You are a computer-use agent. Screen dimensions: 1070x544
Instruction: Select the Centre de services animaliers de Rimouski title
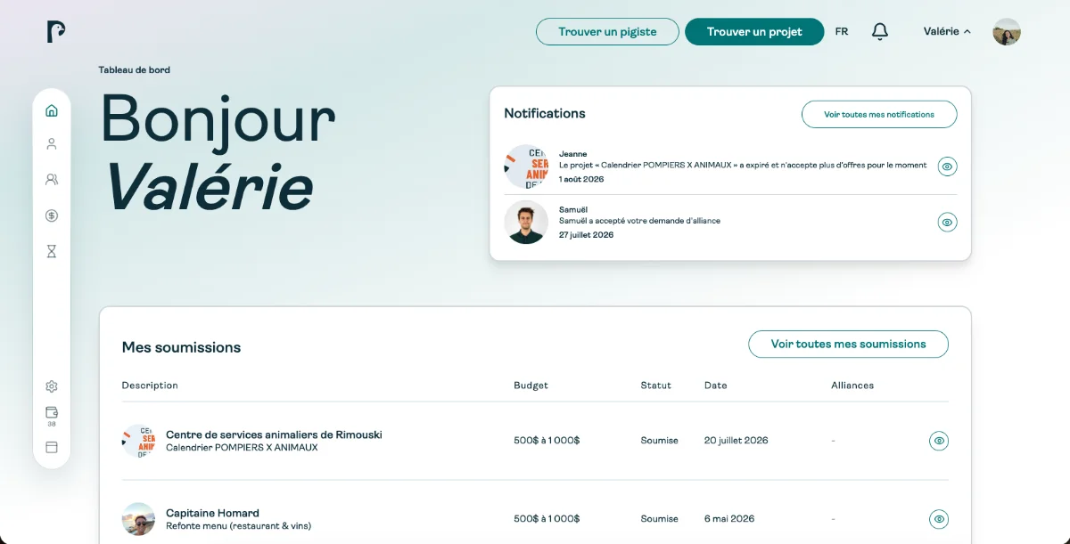274,434
